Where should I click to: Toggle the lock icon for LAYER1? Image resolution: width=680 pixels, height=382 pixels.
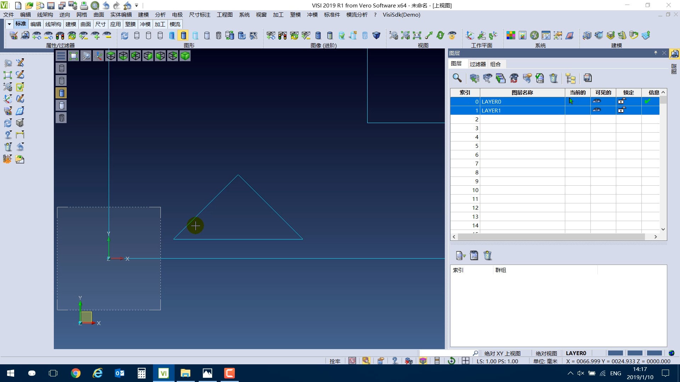point(622,110)
